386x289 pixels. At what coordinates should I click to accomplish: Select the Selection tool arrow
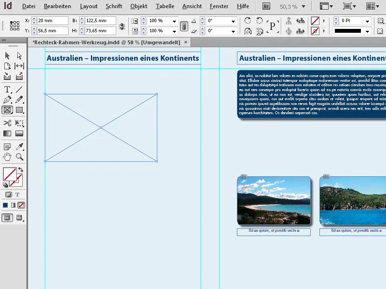point(7,55)
